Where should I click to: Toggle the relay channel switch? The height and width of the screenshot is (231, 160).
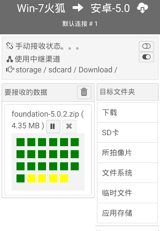pyautogui.click(x=146, y=57)
